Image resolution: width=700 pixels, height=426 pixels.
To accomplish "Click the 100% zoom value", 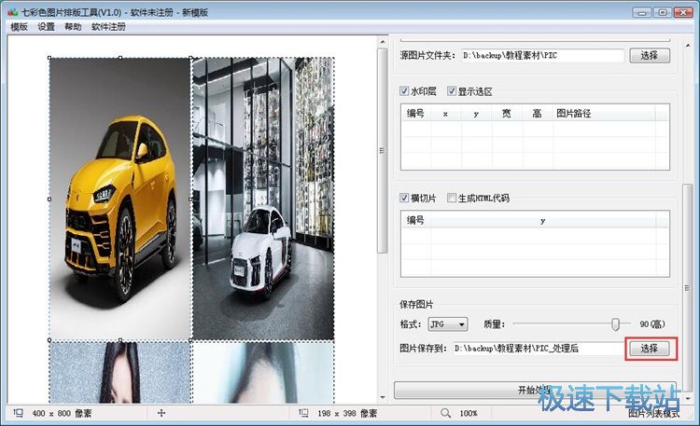I will (x=469, y=414).
